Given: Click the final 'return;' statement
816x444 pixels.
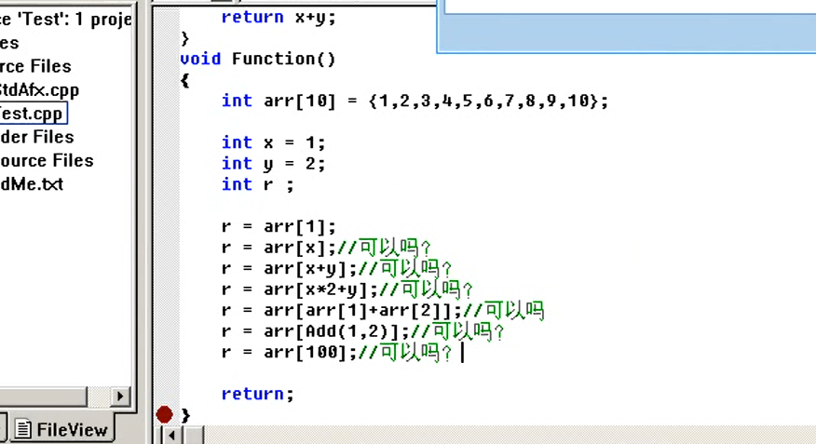Looking at the screenshot, I should 258,394.
